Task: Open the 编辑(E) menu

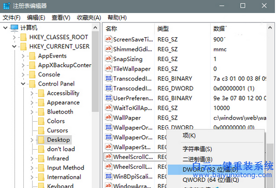Action: (x=36, y=18)
